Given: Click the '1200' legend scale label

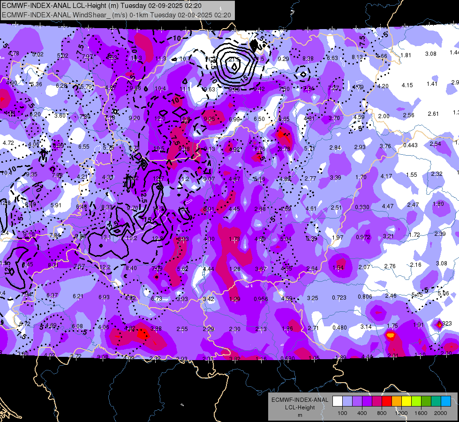Looking at the screenshot, I should coord(401,413).
